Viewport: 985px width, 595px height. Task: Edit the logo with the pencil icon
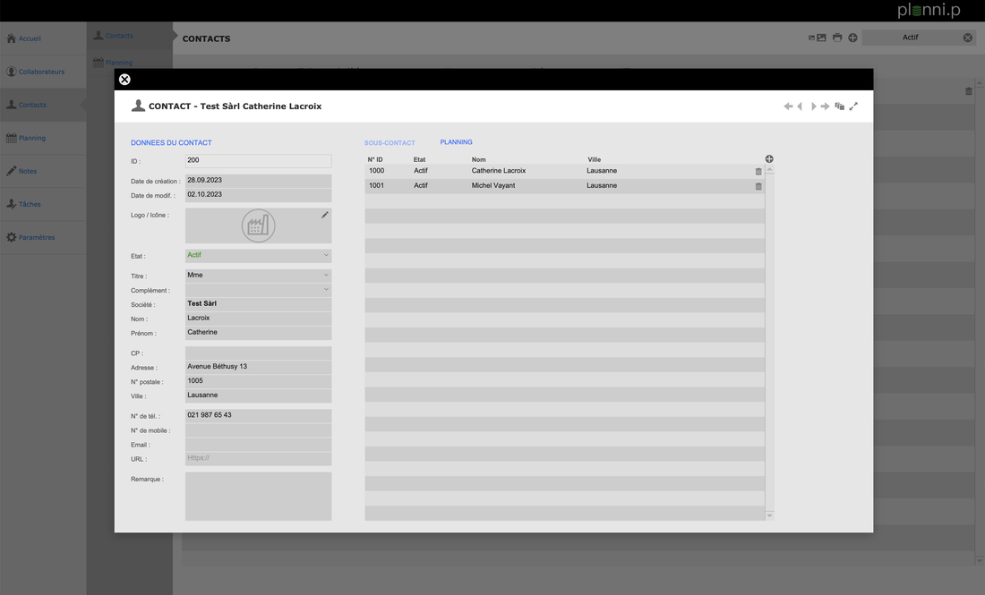(x=325, y=215)
